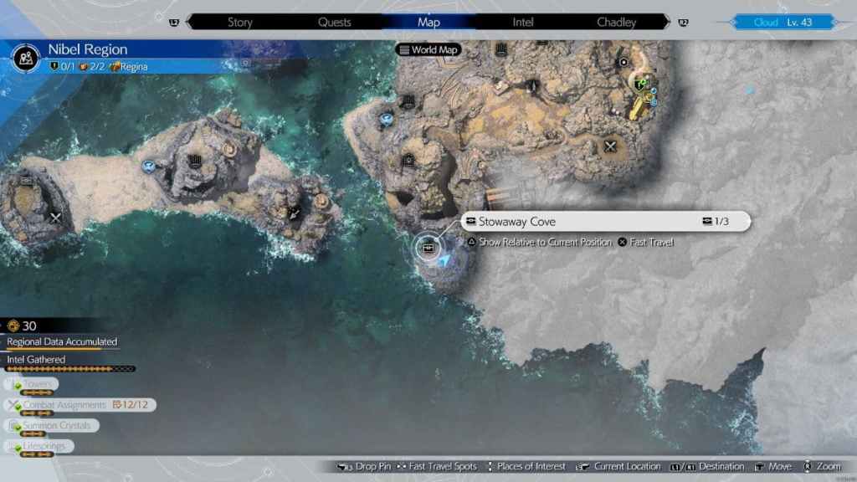Click the Zoom control hint
The image size is (857, 482).
click(x=822, y=467)
